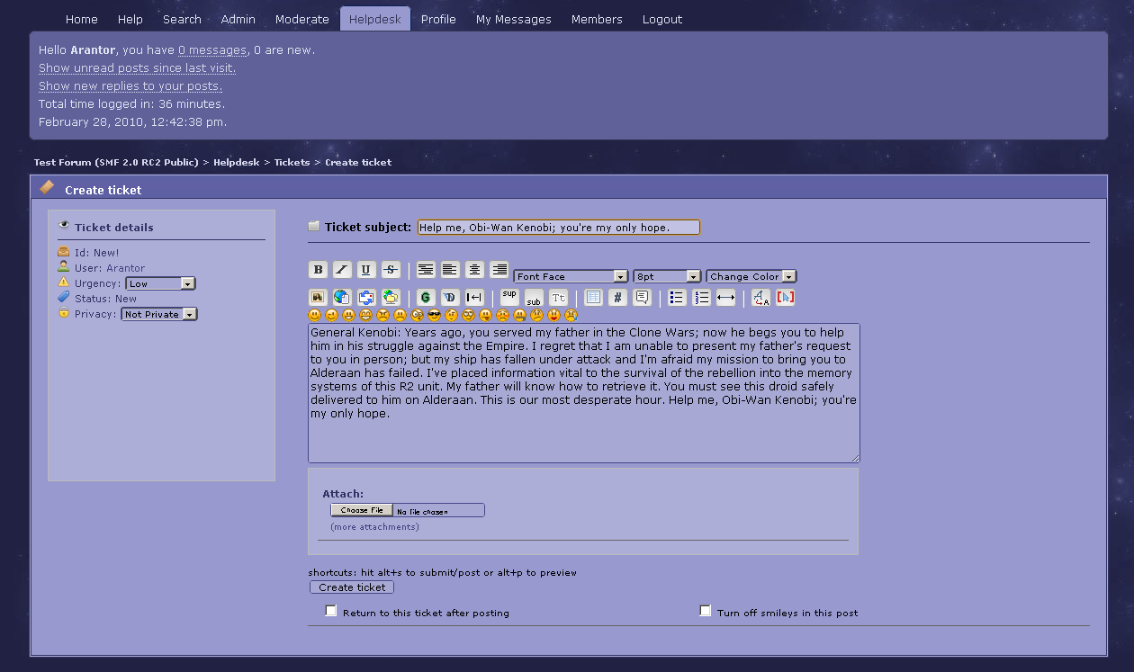The height and width of the screenshot is (672, 1134).
Task: Insert the crying smiley
Action: 571,315
